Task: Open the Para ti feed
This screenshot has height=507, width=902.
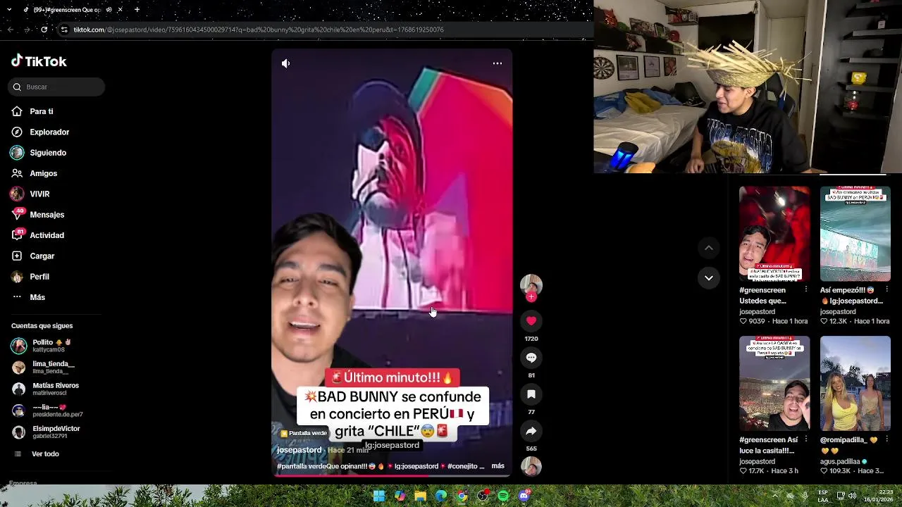Action: (32, 111)
